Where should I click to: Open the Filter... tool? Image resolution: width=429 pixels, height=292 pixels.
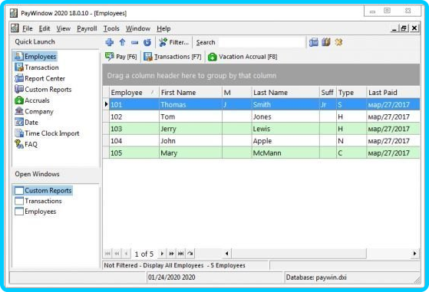pos(173,42)
